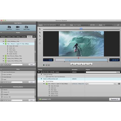Click the detach preview window icon
Viewport: 121px width, 121px height.
point(118,25)
